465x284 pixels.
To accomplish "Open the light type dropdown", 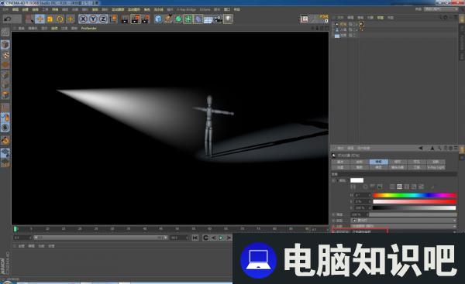I will click(x=404, y=221).
